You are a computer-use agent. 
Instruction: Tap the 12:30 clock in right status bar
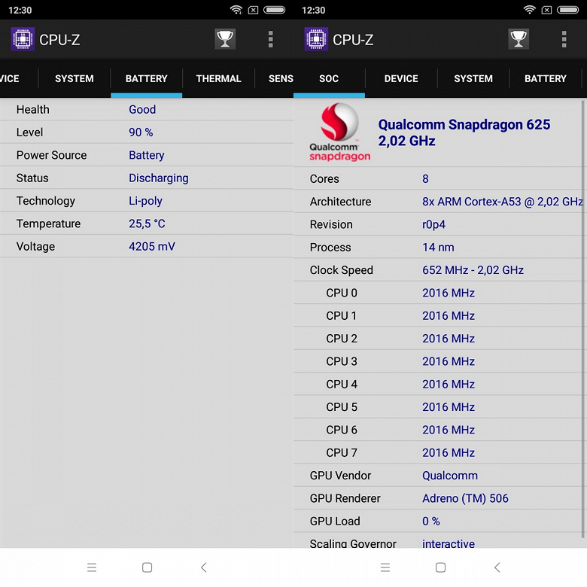pos(313,10)
